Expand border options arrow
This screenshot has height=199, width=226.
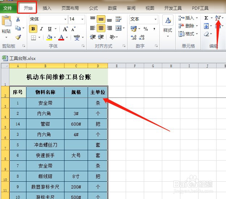point(39,38)
